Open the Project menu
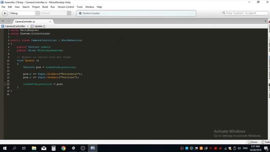Screen dimensions: 270x152 pos(36,7)
